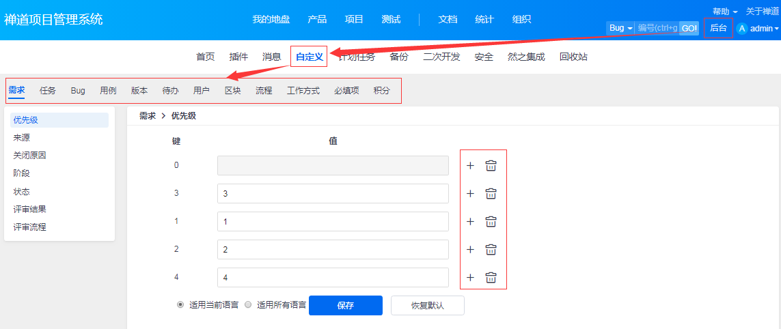Open the 后台 admin section
781x329 pixels.
point(718,28)
